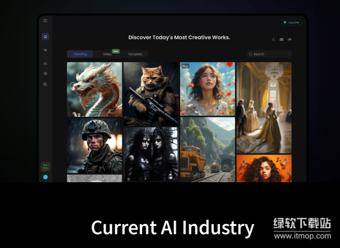Open the white dragon artwork thumbnail

pyautogui.click(x=95, y=89)
